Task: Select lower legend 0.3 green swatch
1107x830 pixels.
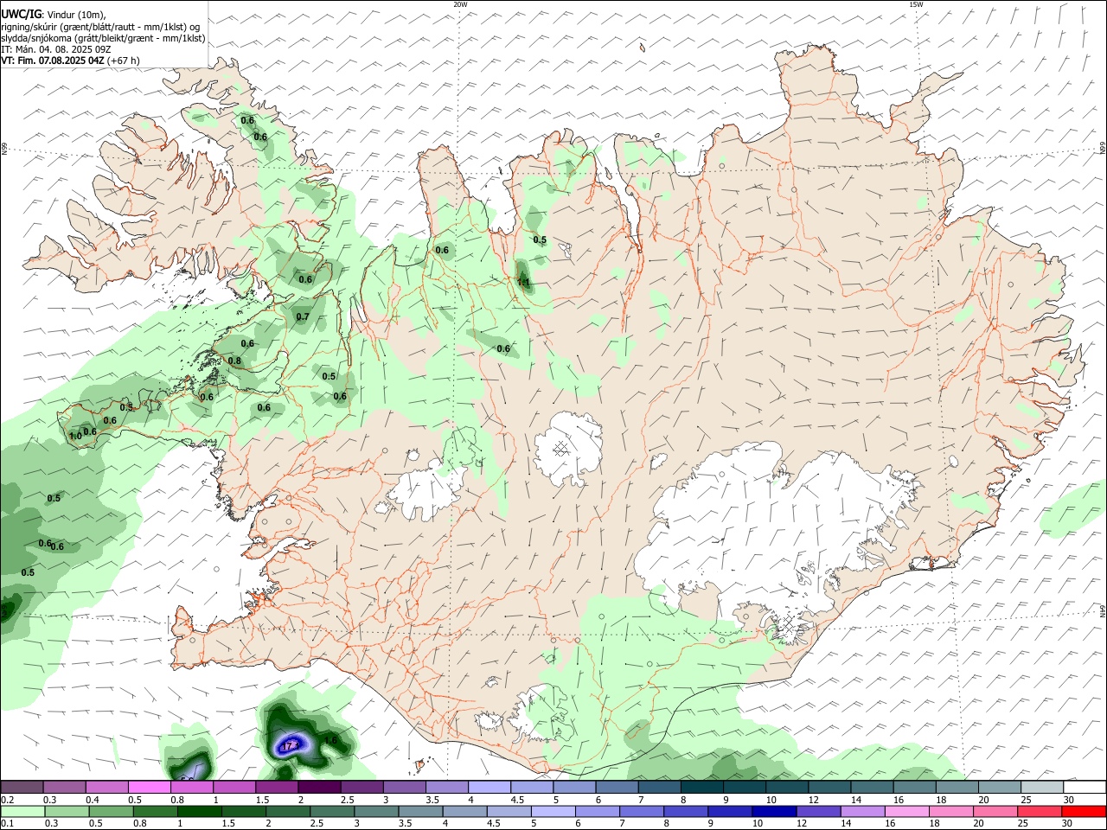Action: tap(67, 811)
